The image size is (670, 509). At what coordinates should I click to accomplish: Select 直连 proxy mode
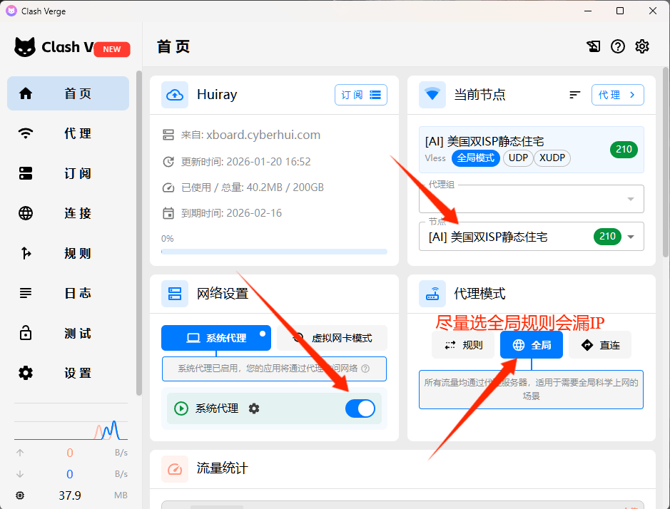[x=600, y=345]
